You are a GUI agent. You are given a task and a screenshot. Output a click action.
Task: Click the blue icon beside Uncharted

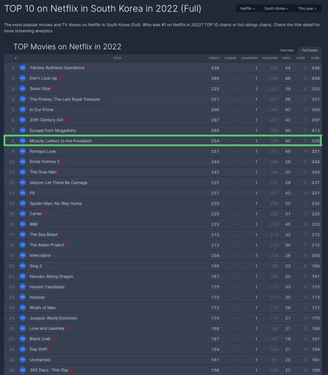pos(22,360)
